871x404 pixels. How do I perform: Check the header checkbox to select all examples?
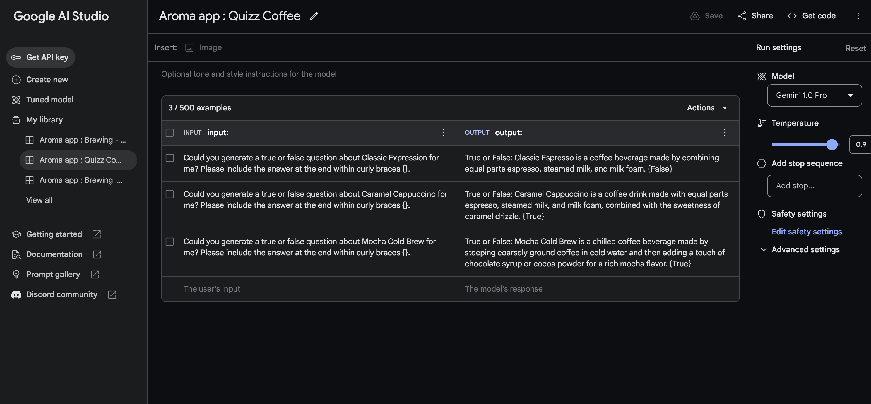pos(170,133)
